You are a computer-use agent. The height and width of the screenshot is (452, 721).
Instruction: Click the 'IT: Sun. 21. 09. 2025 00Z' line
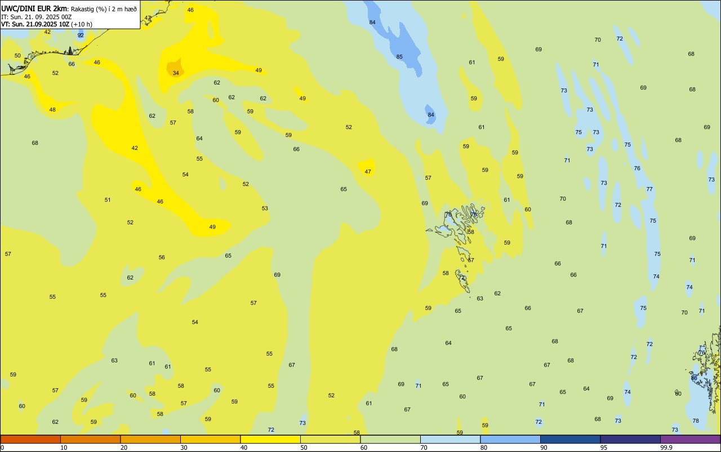pyautogui.click(x=36, y=17)
